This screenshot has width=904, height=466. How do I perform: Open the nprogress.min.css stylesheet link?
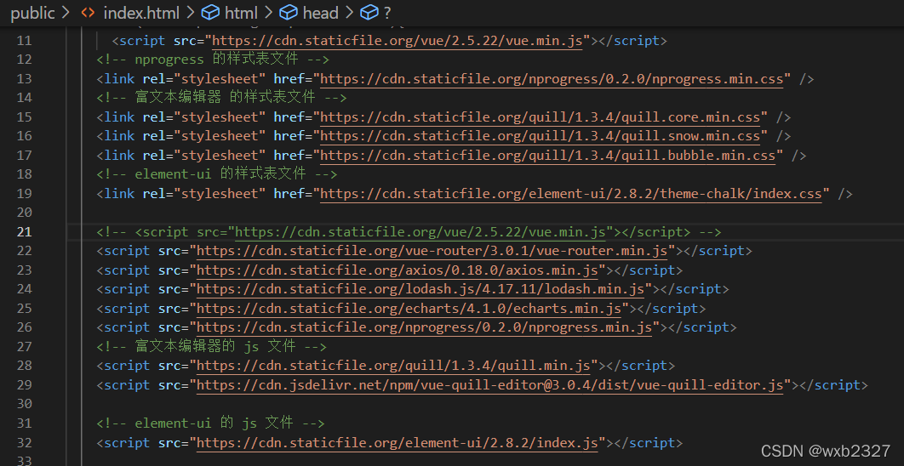552,78
